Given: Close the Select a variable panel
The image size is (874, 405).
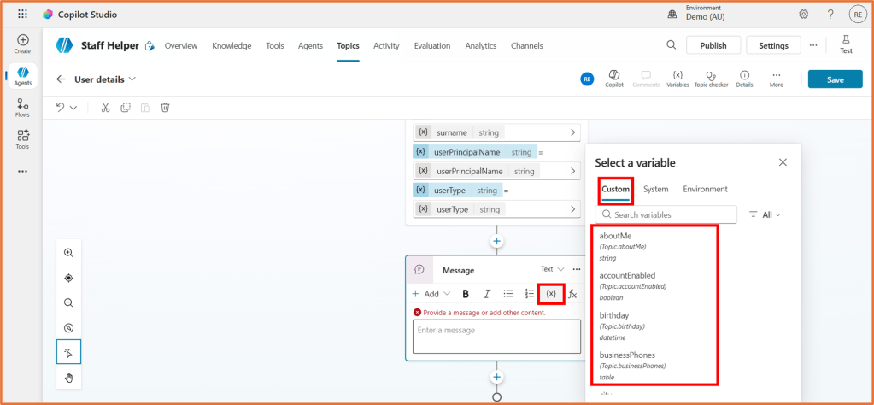Looking at the screenshot, I should click(x=783, y=162).
